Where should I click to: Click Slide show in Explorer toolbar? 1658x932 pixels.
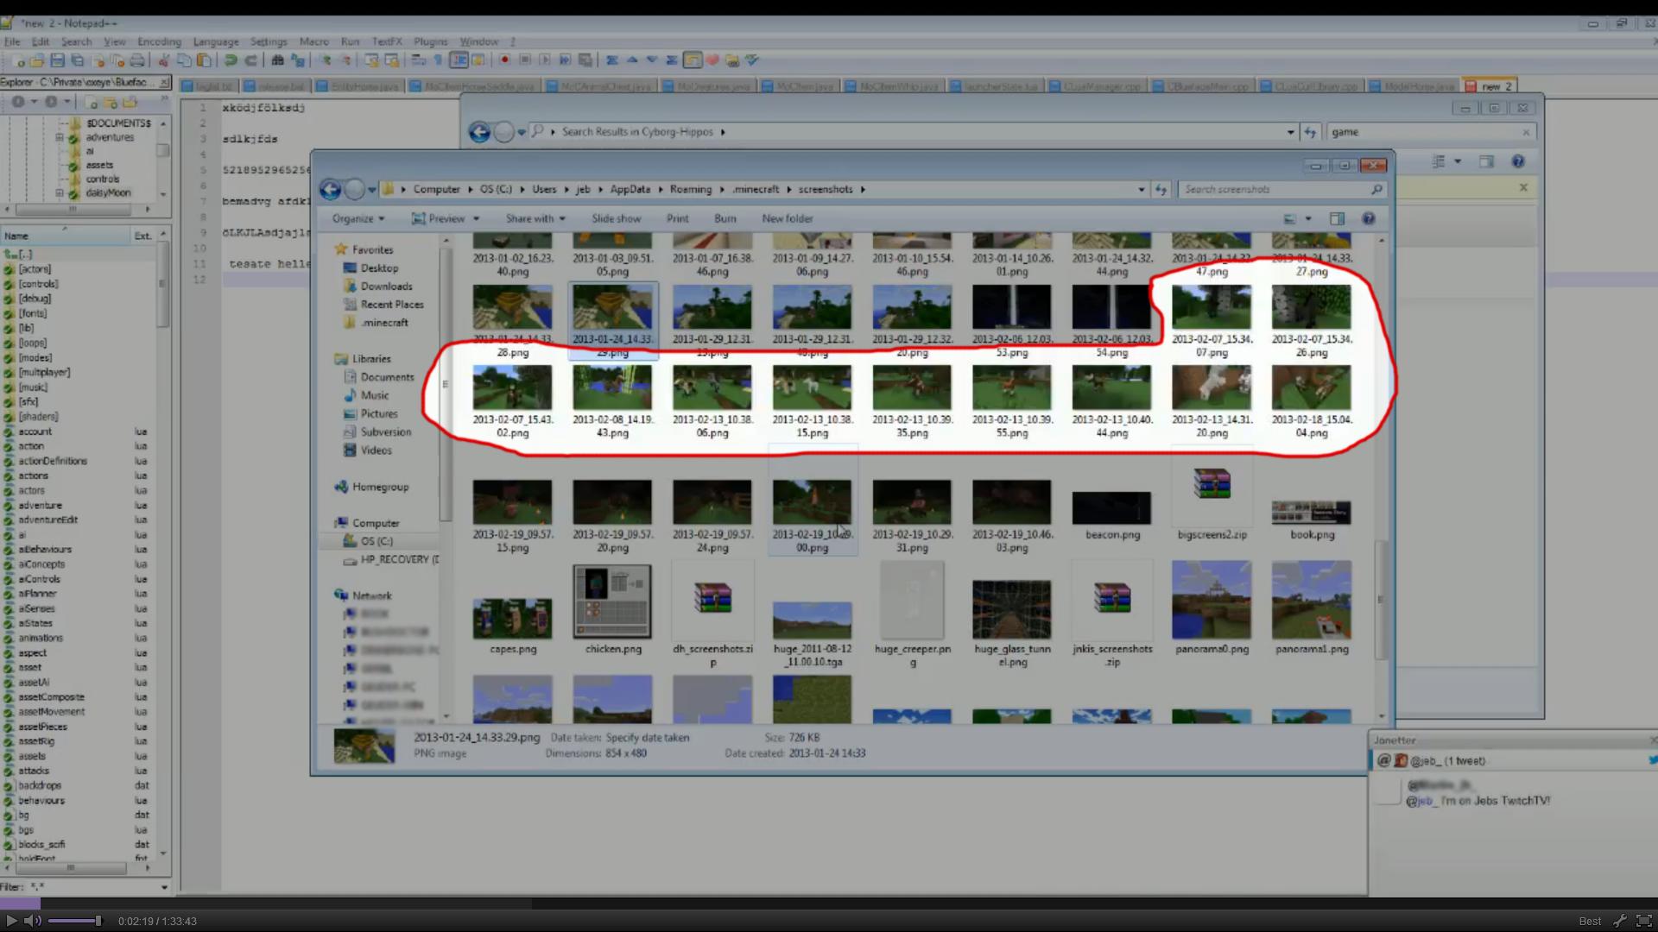click(616, 218)
